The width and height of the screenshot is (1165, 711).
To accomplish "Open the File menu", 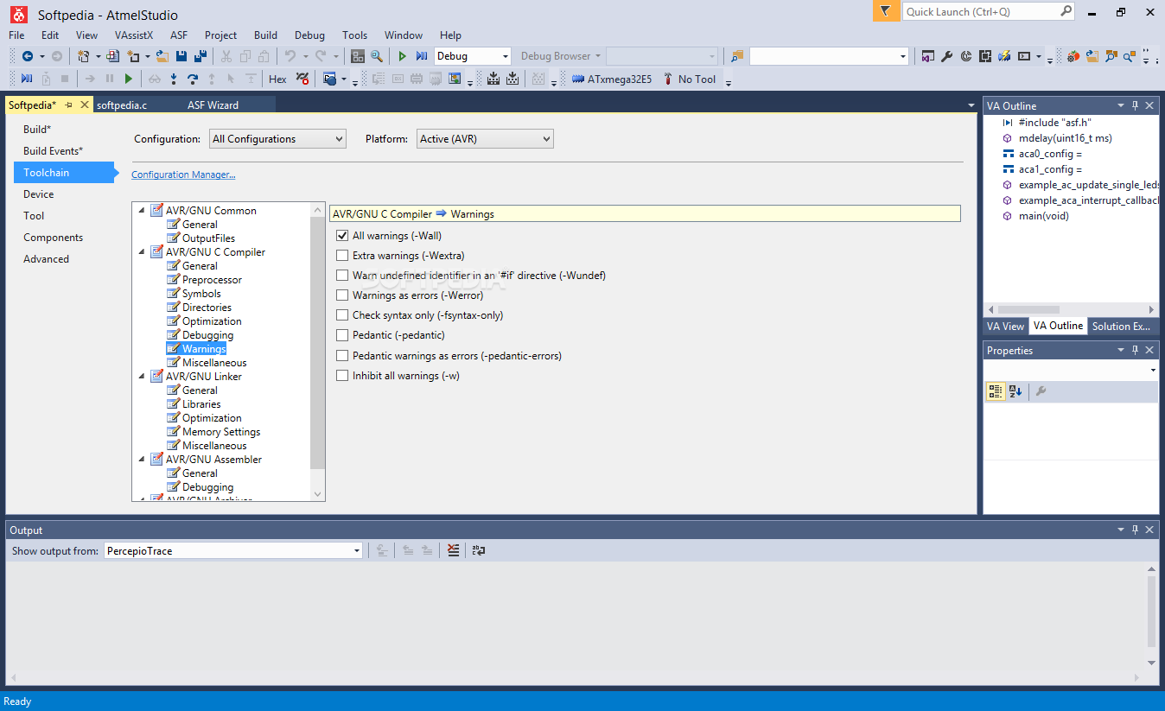I will click(x=16, y=35).
